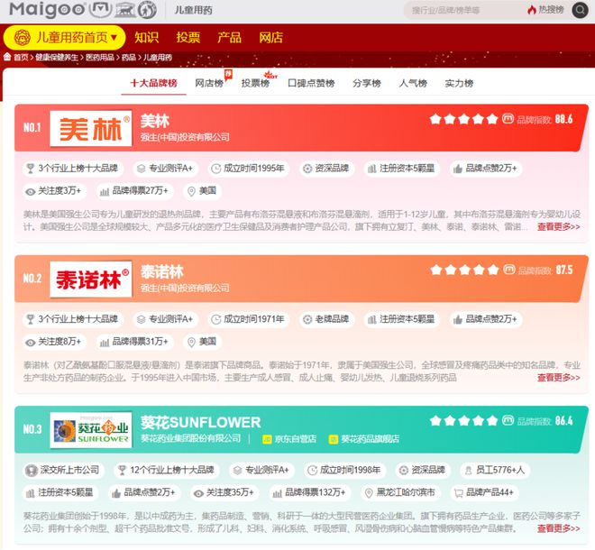Switch to the 网店榜 tab
This screenshot has width=595, height=550.
click(x=209, y=83)
